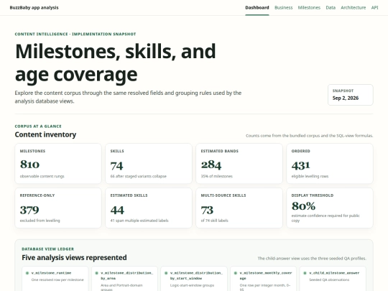Image resolution: width=388 pixels, height=291 pixels.
Task: Select the Display Threshold 80% card
Action: (x=330, y=208)
